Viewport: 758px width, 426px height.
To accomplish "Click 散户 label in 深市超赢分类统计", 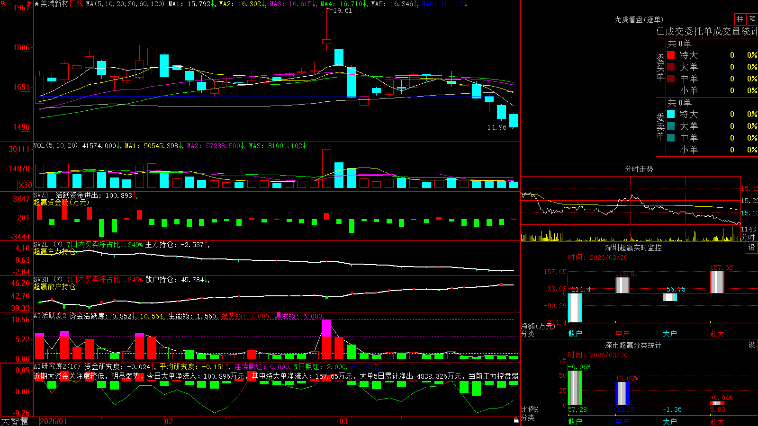I will click(x=575, y=421).
